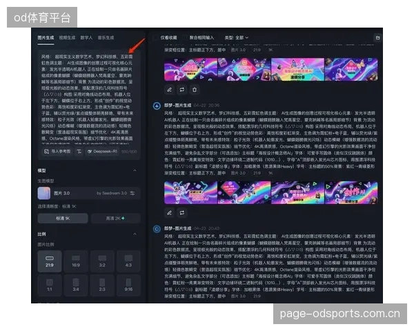The width and height of the screenshot is (414, 331).
Task: Open fourth thumbnail in top result row
Action: 351,70
